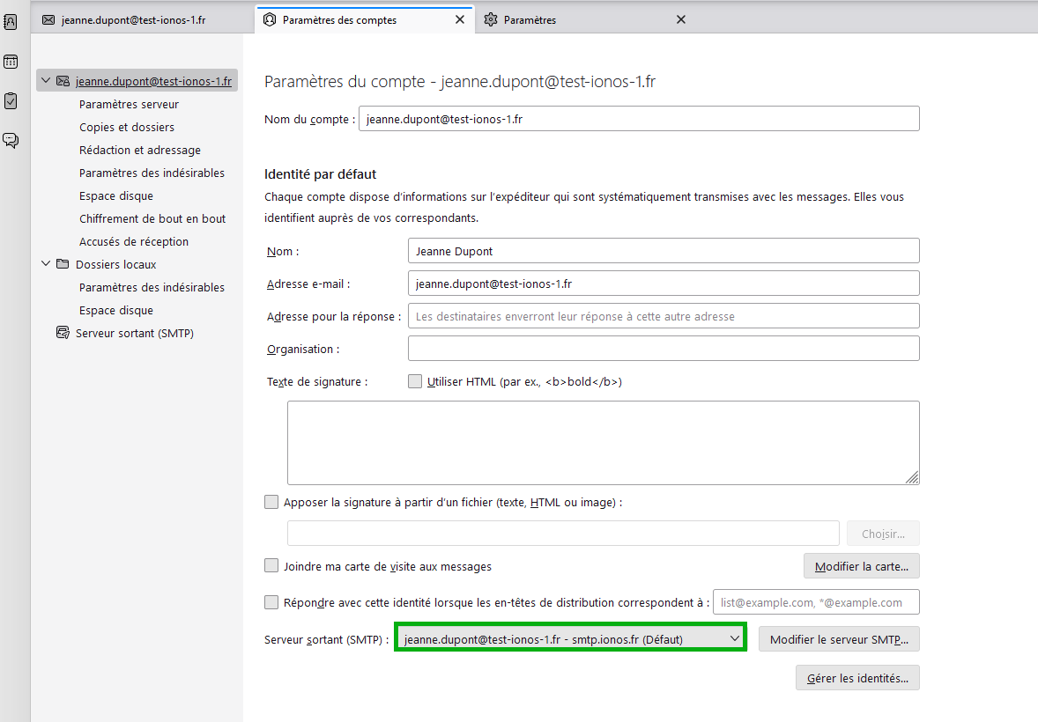This screenshot has width=1038, height=722.
Task: Toggle Utiliser HTML checkbox
Action: click(415, 381)
